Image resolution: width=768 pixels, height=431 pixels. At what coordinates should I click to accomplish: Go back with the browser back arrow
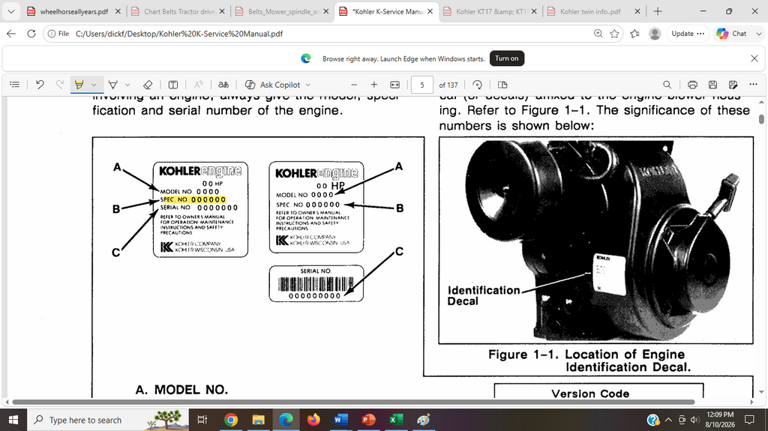(11, 33)
